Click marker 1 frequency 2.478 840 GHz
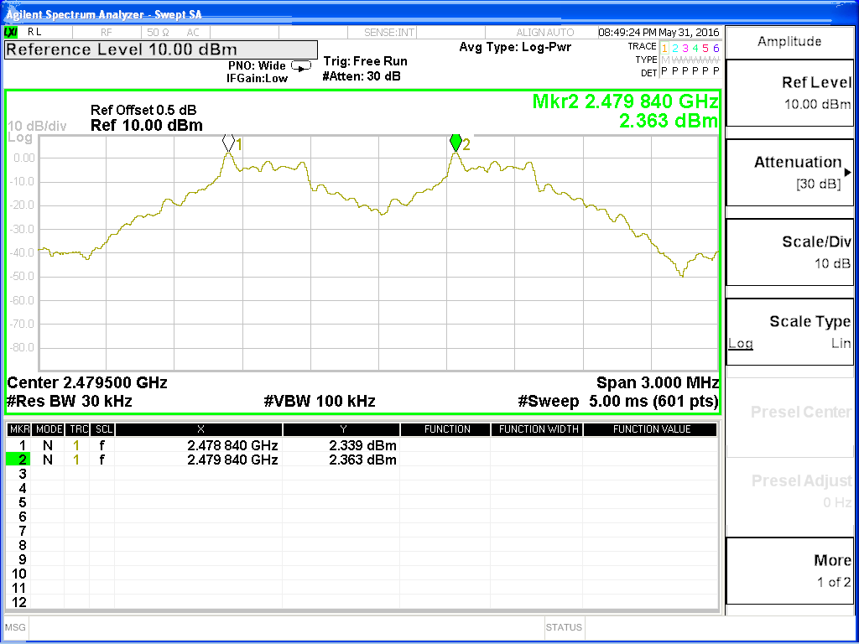 (232, 446)
